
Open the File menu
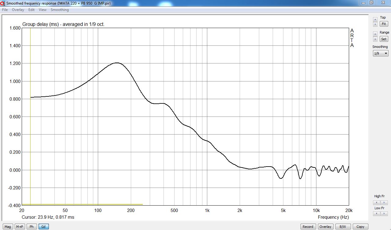[5, 10]
